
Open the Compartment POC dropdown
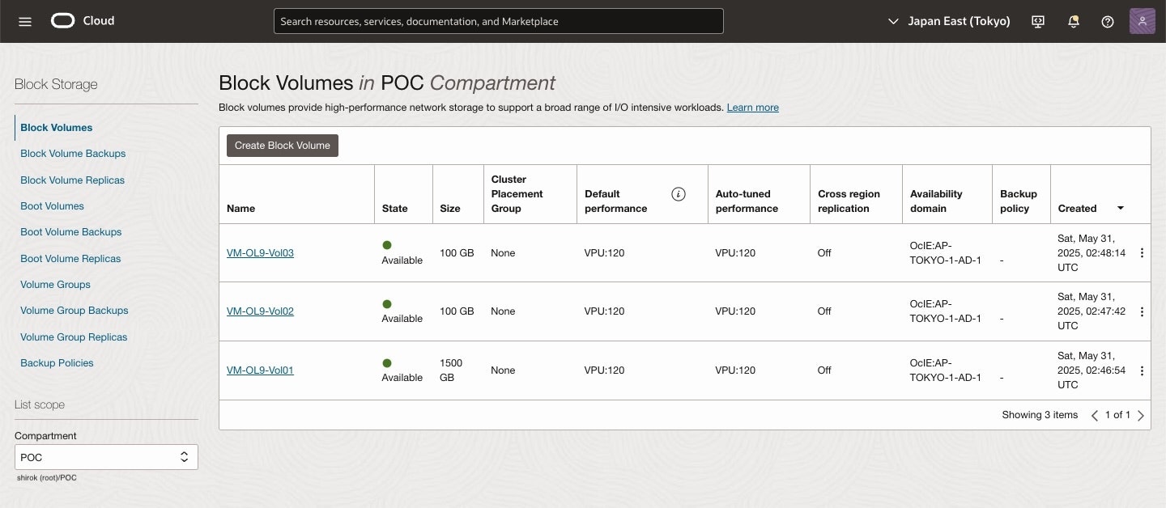pyautogui.click(x=106, y=457)
